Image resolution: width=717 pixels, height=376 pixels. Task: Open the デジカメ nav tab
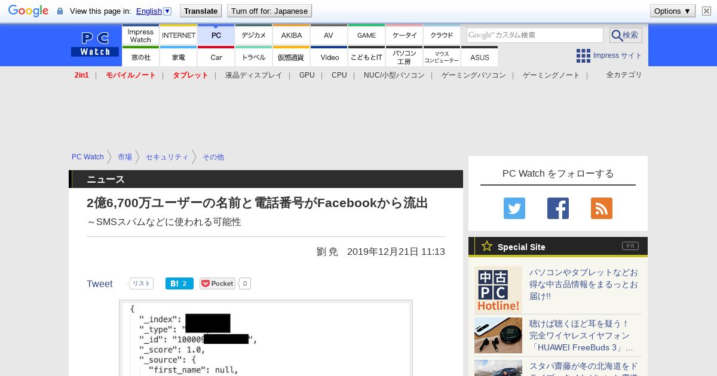254,35
